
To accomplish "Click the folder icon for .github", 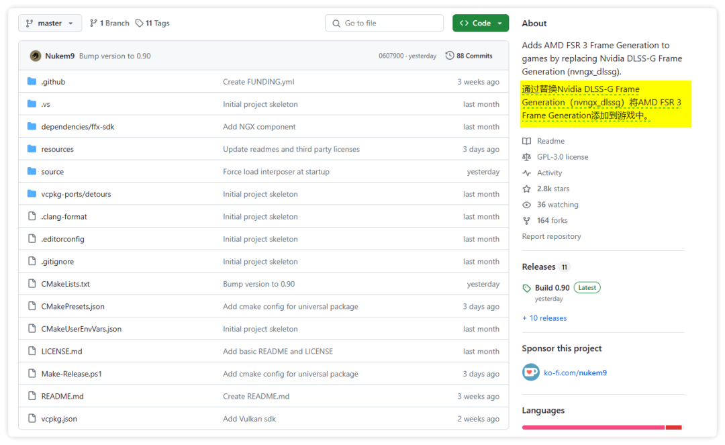I will [32, 81].
